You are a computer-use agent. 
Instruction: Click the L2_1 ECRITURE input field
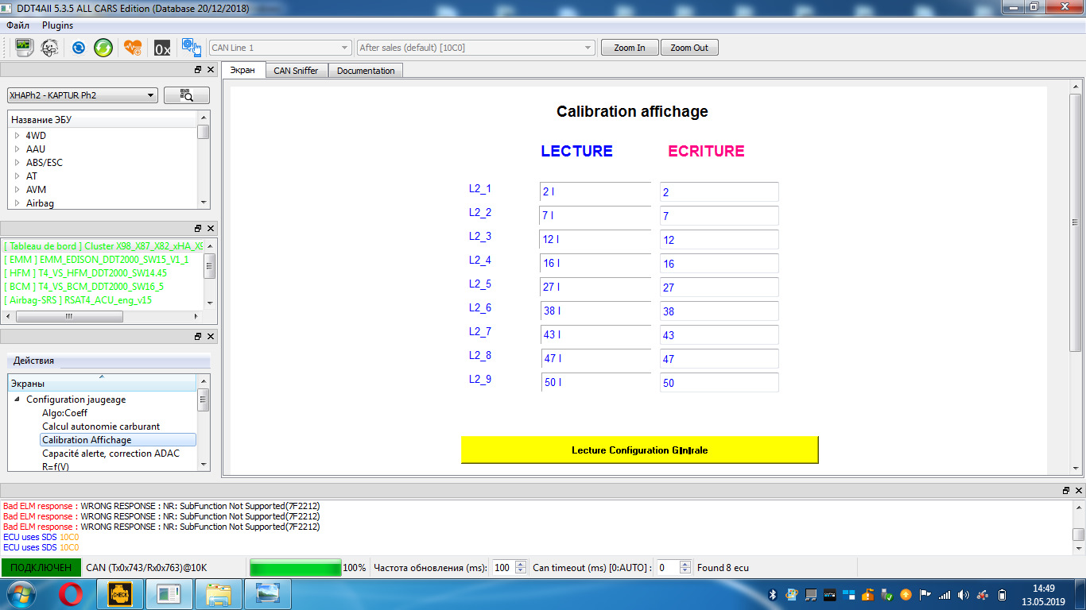[x=719, y=192]
